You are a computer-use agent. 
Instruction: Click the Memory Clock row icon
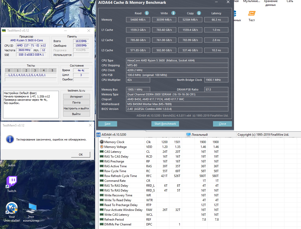[x=102, y=142]
